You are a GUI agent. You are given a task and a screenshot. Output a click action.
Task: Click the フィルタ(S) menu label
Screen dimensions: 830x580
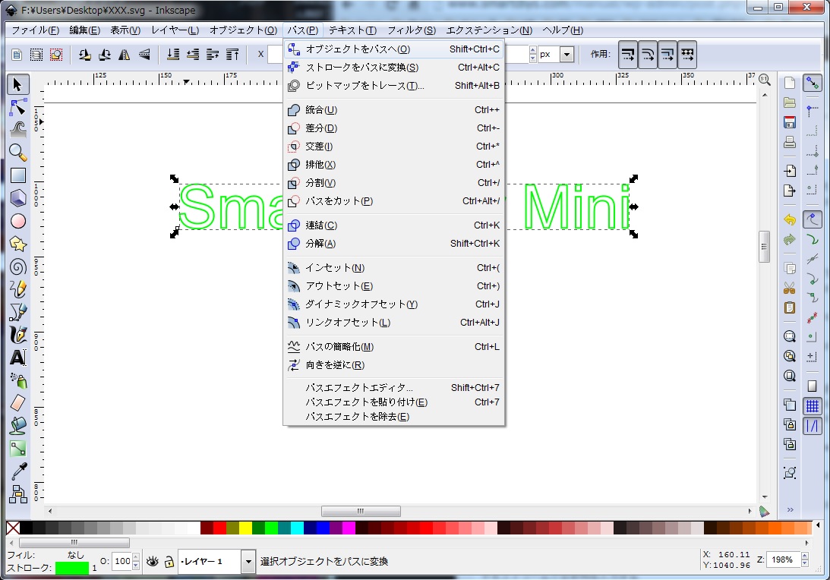(412, 30)
